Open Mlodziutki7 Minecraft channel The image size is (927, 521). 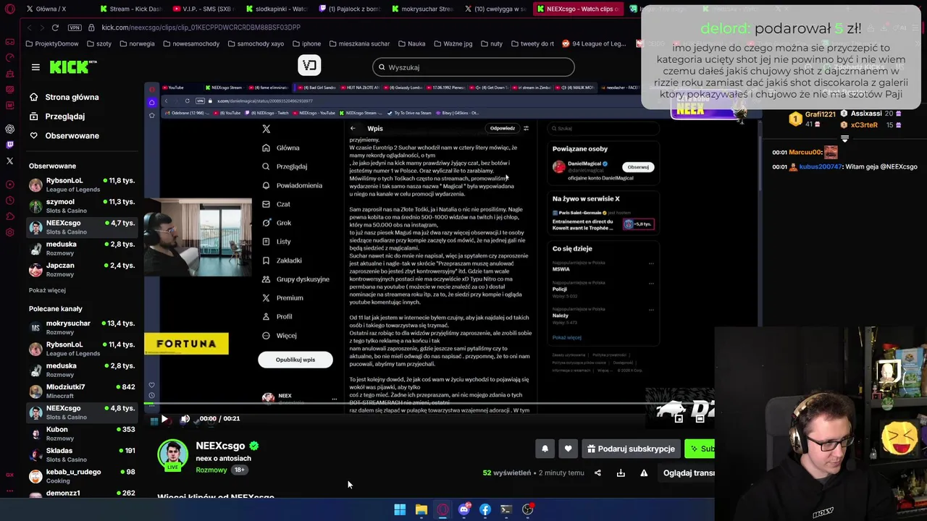point(82,391)
